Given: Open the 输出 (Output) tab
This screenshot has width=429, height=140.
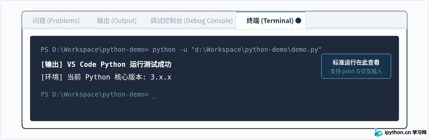Looking at the screenshot, I should [117, 21].
